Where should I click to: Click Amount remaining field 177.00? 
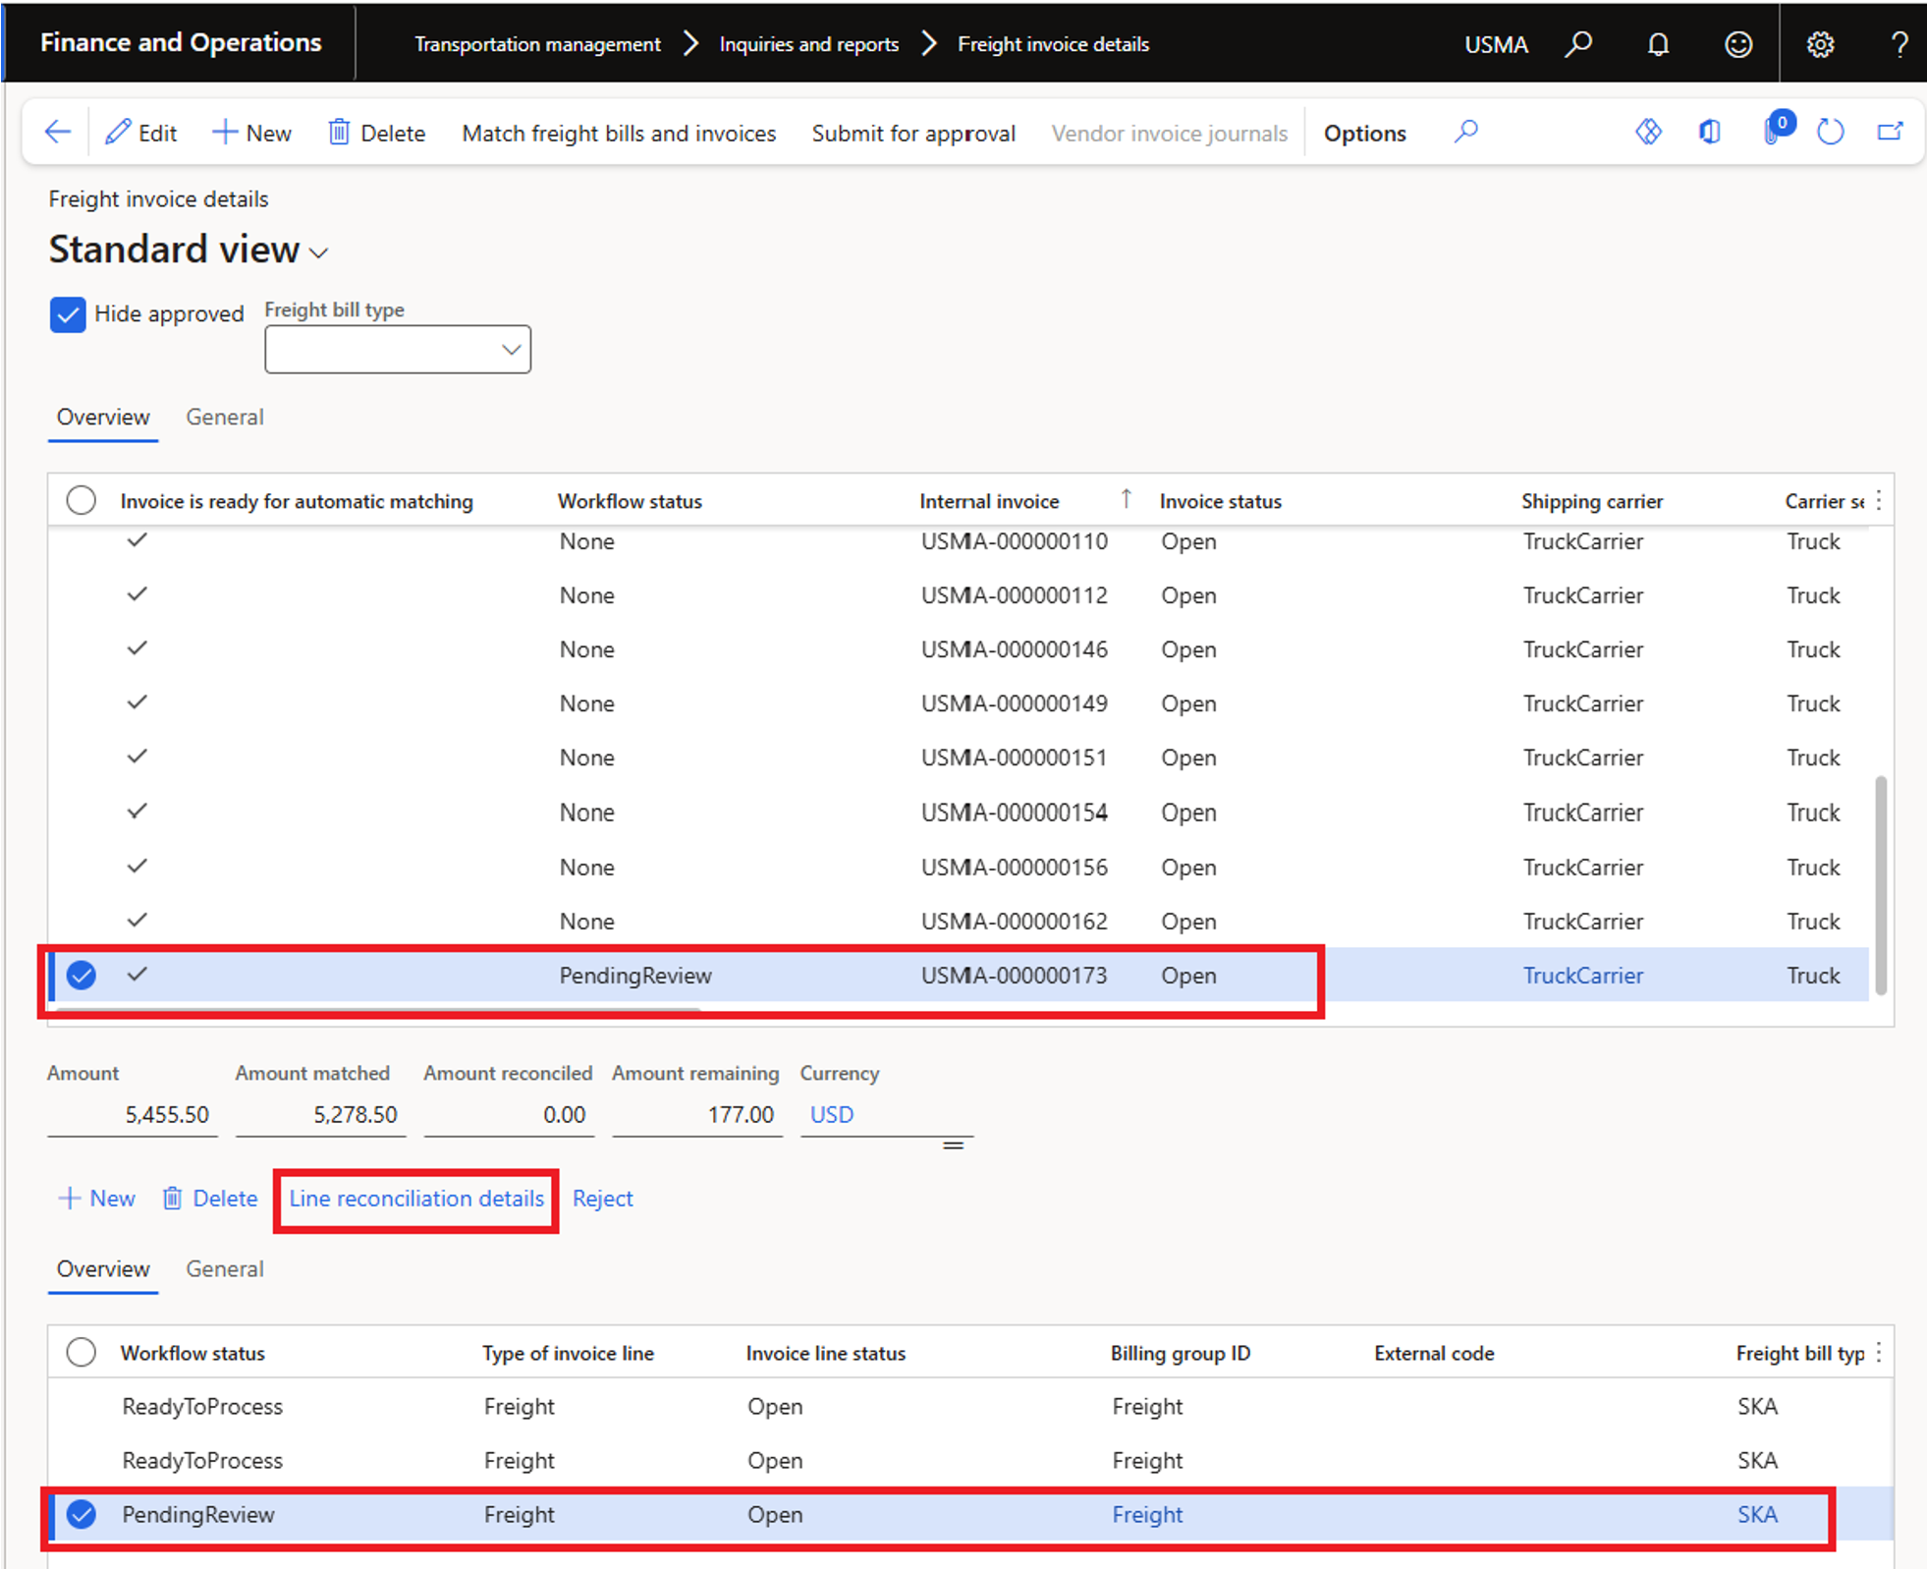[697, 1114]
